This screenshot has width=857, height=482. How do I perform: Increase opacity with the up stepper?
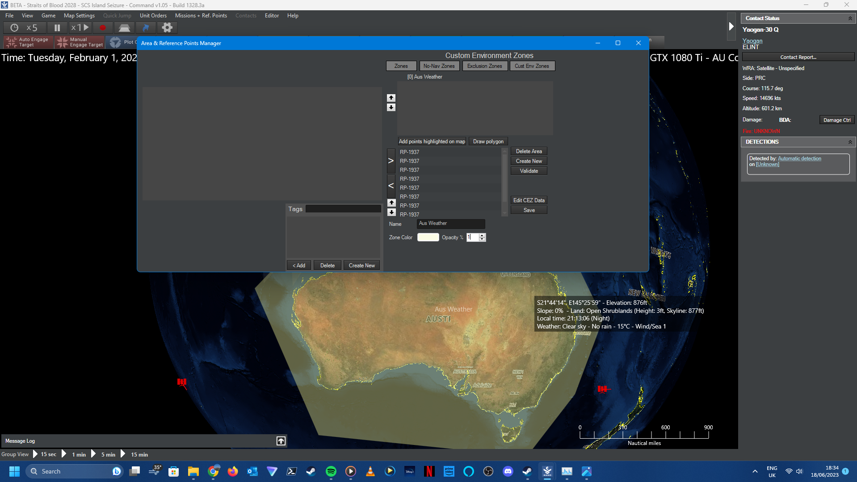click(x=482, y=235)
